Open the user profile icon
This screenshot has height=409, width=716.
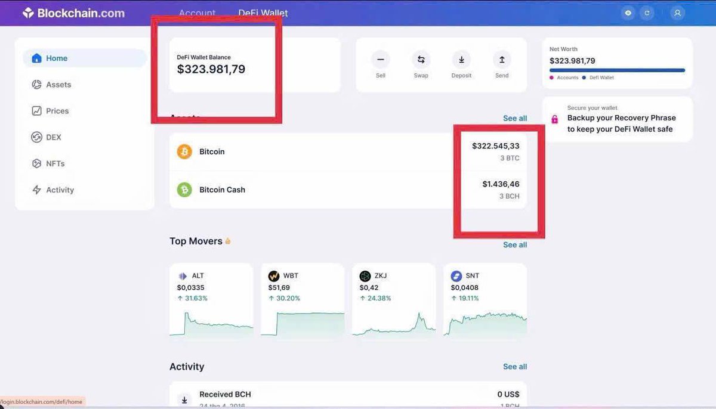coord(677,13)
